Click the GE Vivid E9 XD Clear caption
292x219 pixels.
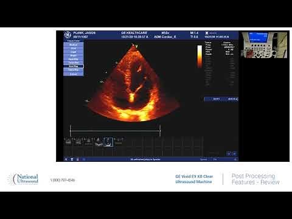click(194, 179)
